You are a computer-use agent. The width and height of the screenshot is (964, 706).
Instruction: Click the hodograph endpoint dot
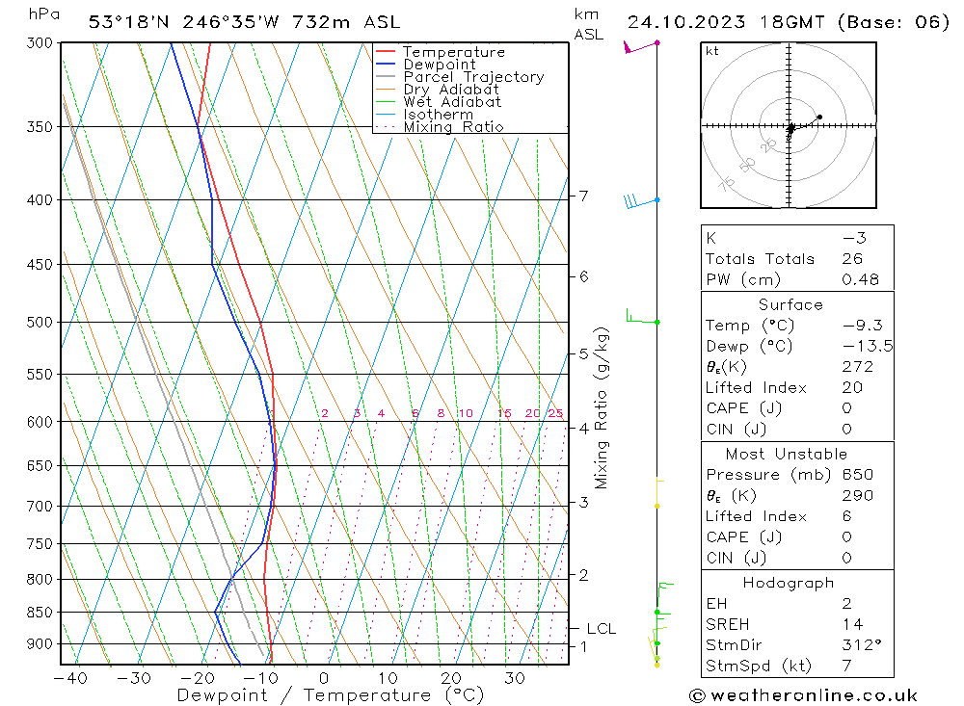click(x=819, y=117)
